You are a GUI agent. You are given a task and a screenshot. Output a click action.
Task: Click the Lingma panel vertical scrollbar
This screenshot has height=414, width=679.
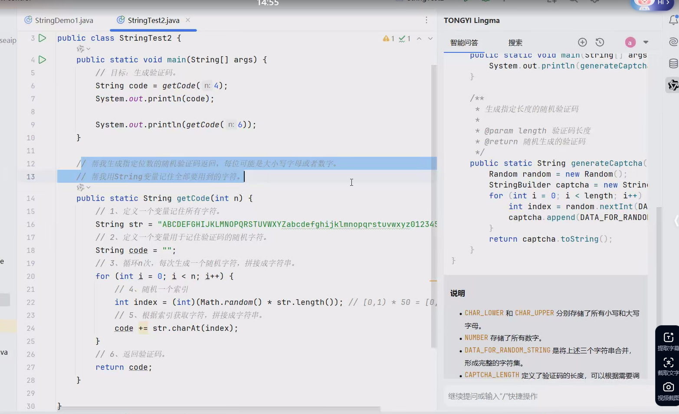(x=659, y=266)
